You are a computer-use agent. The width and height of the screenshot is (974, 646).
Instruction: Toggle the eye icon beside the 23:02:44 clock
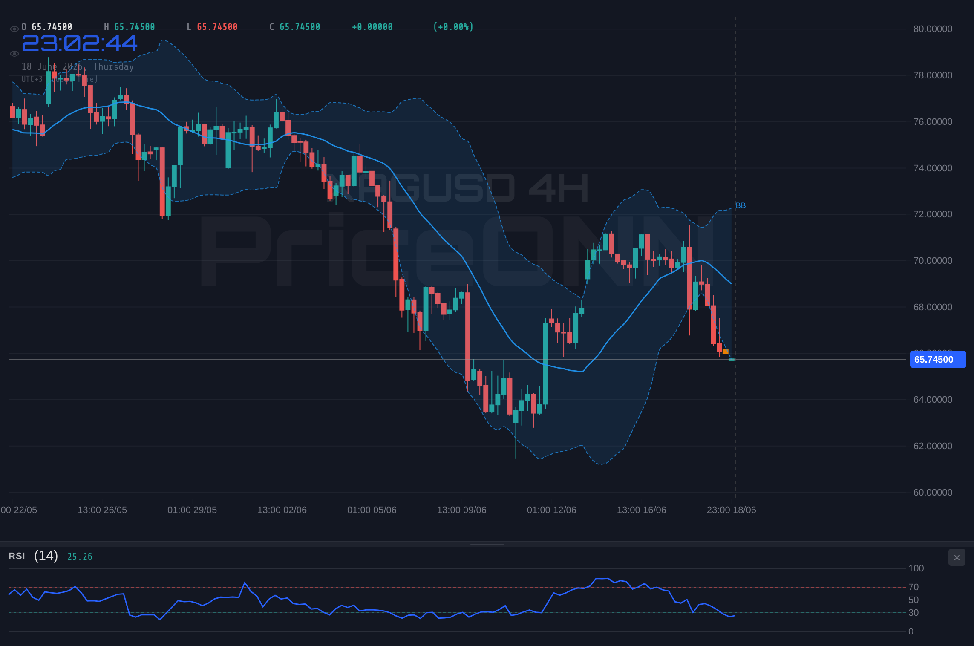(x=14, y=54)
